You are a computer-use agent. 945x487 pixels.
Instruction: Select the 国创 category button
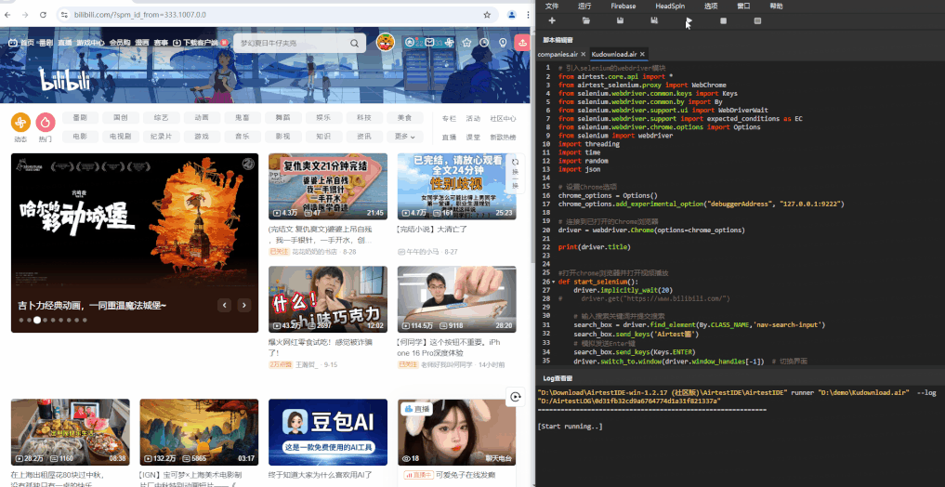point(121,118)
